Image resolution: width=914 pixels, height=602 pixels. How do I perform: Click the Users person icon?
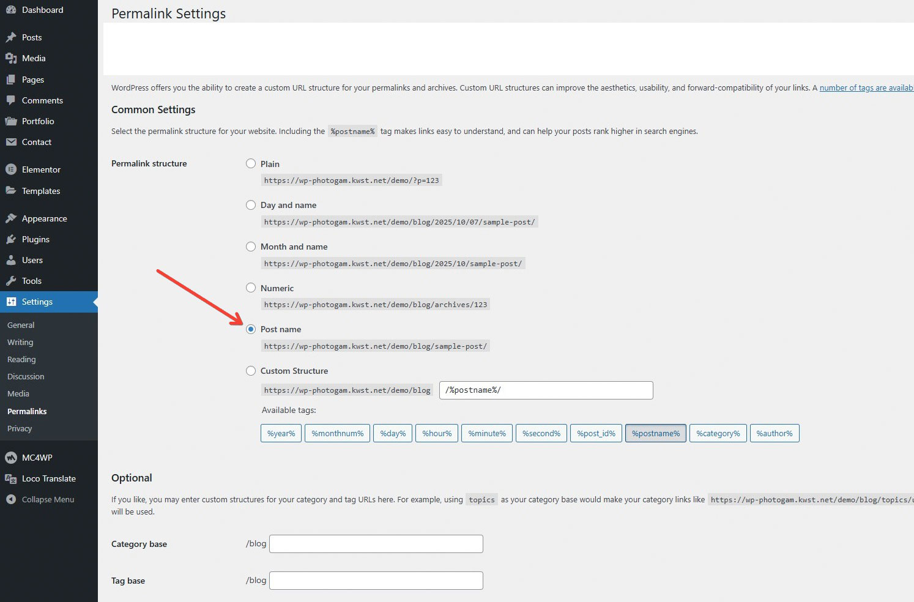click(x=11, y=260)
